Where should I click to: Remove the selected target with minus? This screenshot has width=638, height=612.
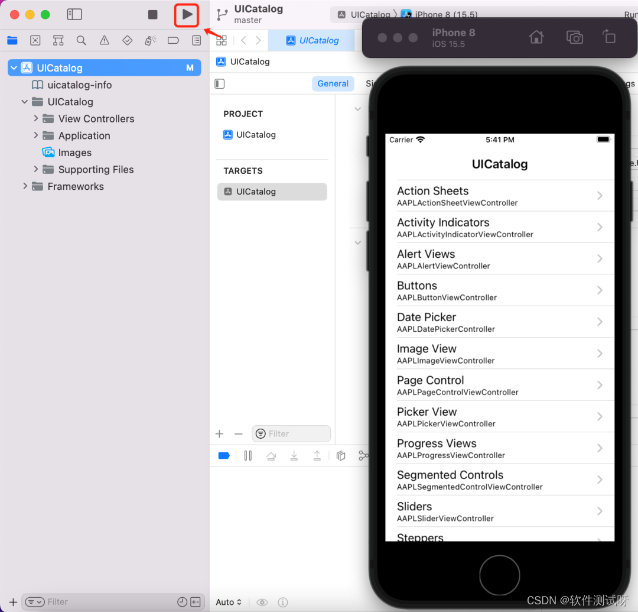coord(239,434)
